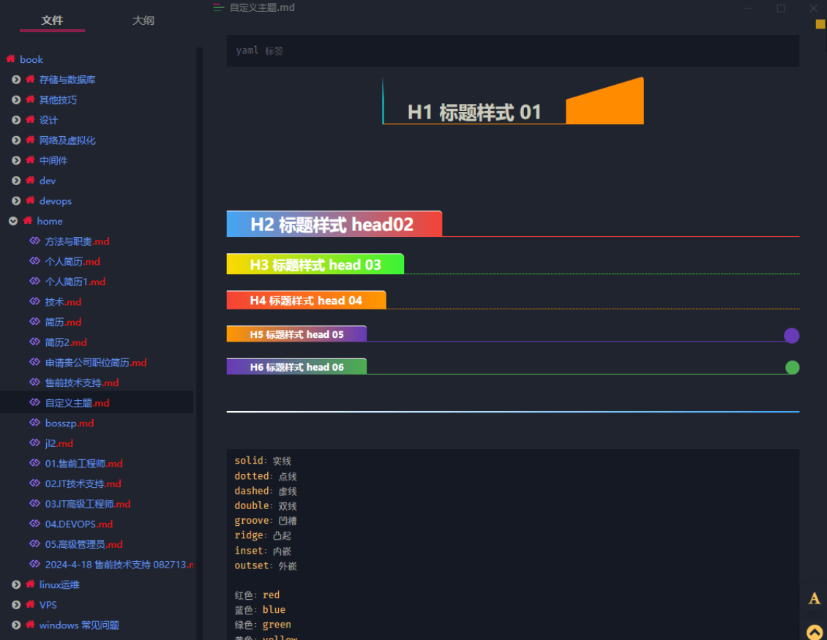Click the orange square icon at top right
Screen dimensions: 827x640
(x=820, y=23)
